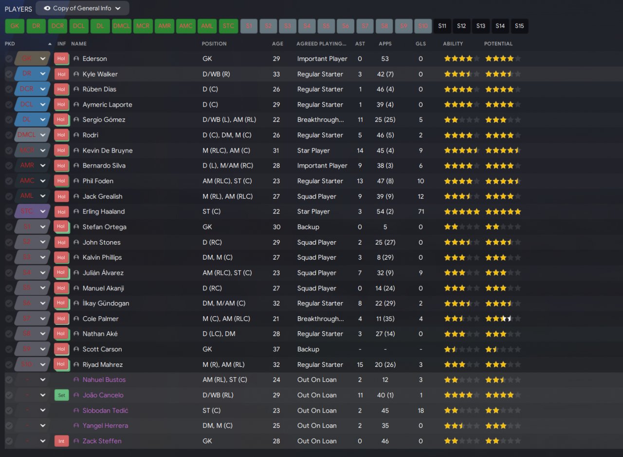Click the green AMC button in the top bar
Viewport: 623px width, 457px height.
click(x=186, y=26)
